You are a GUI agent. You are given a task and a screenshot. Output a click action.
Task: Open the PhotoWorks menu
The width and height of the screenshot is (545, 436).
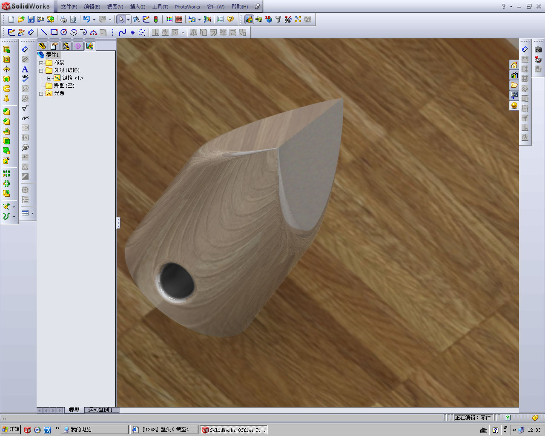187,7
